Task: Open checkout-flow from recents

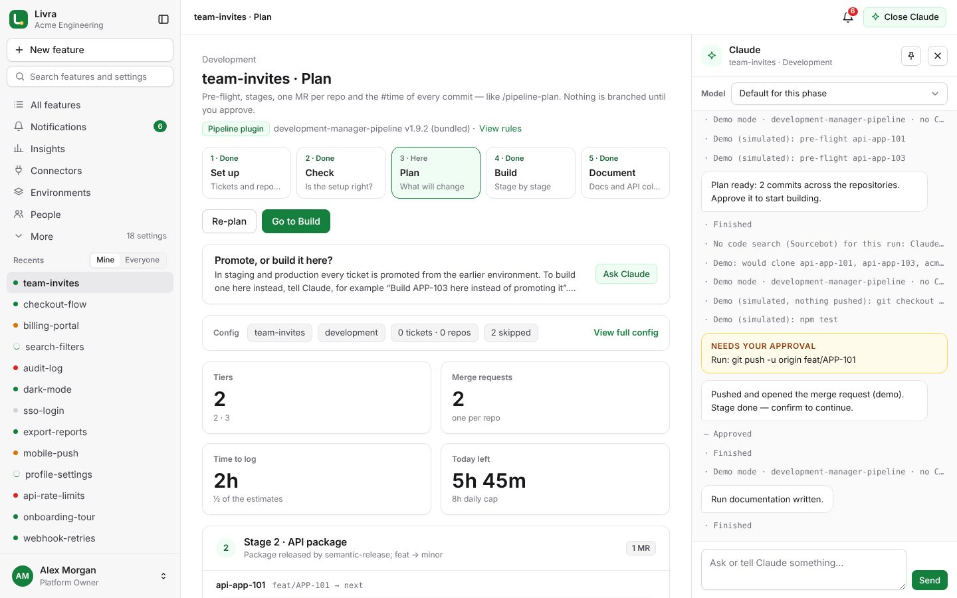Action: click(90, 304)
